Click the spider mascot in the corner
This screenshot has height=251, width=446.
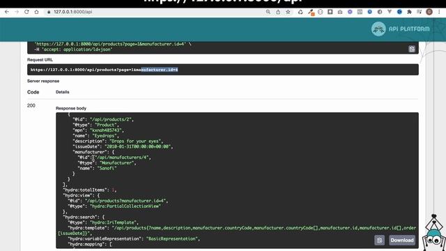433,234
